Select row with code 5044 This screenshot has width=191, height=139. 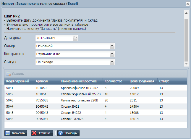[x=96, y=106]
